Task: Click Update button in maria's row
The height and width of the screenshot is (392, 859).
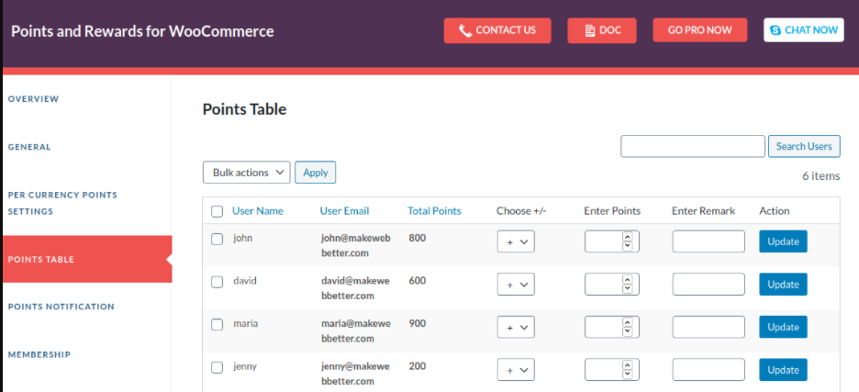Action: pyautogui.click(x=783, y=328)
